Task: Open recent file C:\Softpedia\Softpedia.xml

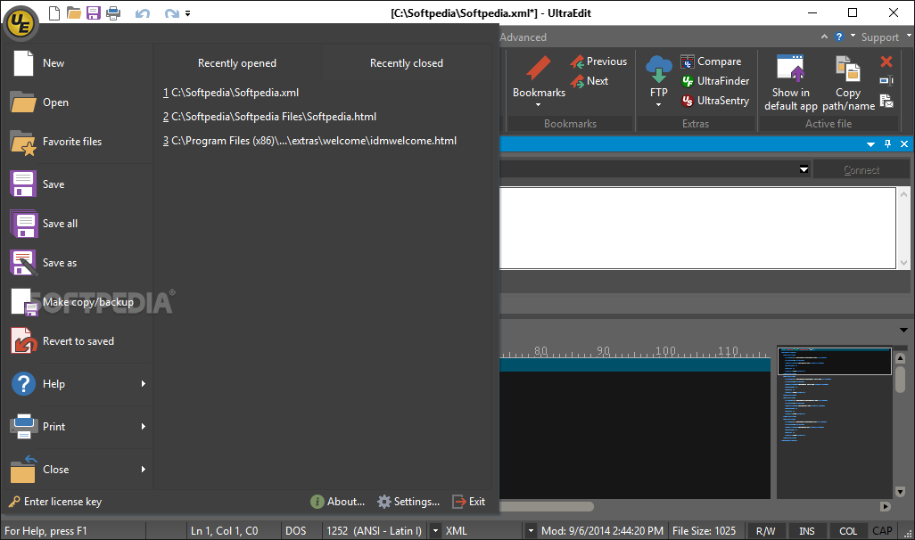Action: click(231, 93)
